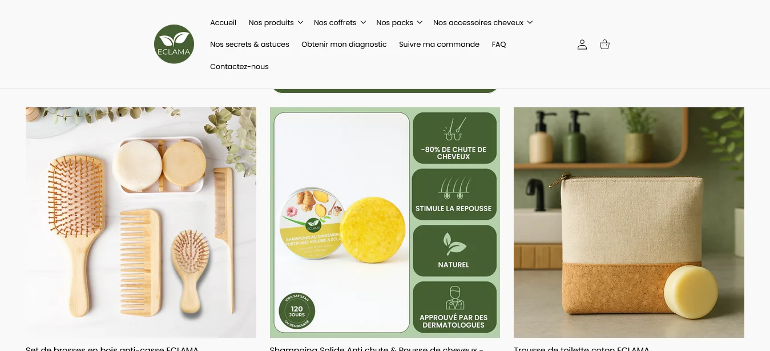Click Contactez-nous in navigation

tap(239, 67)
